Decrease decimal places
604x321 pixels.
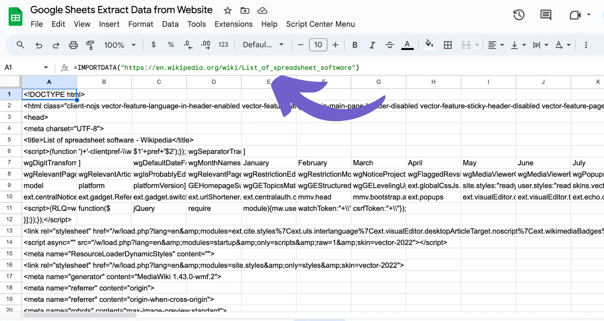(188, 45)
